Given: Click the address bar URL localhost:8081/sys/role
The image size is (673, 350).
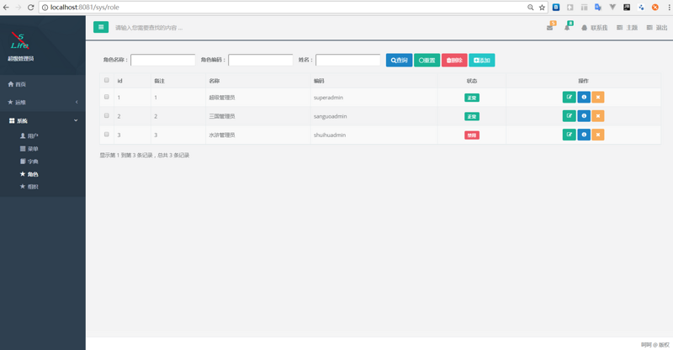Looking at the screenshot, I should (x=85, y=8).
